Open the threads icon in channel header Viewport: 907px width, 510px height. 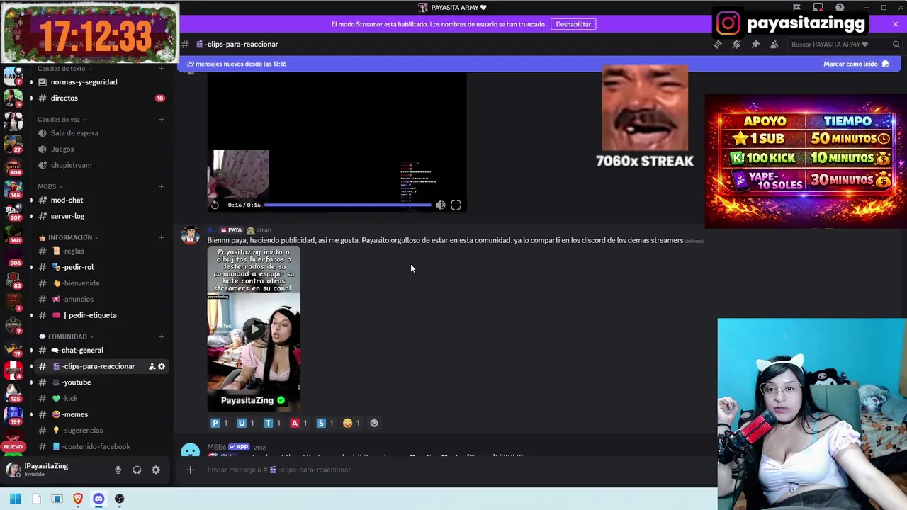click(717, 44)
